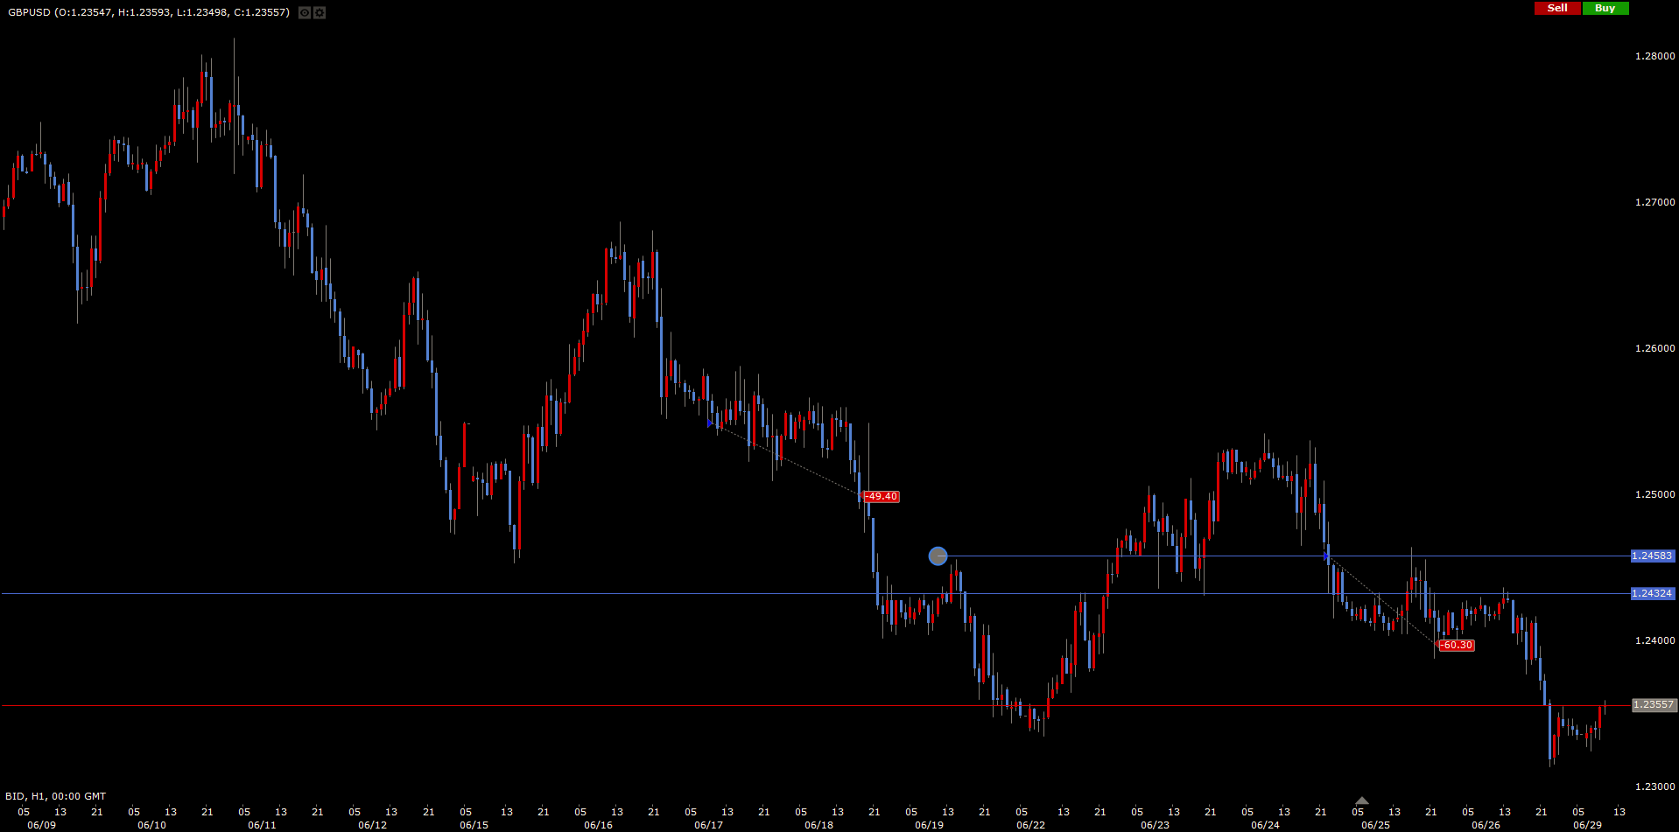Click the blue entry arrow on the 1.24583 line
Viewport: 1679px width, 832px height.
click(x=1327, y=556)
